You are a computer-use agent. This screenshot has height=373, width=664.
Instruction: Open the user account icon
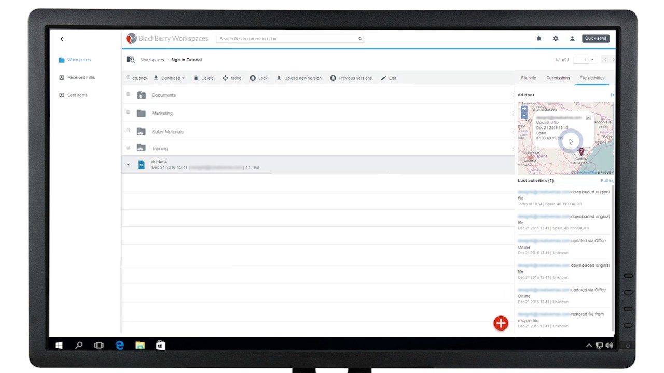pos(572,39)
